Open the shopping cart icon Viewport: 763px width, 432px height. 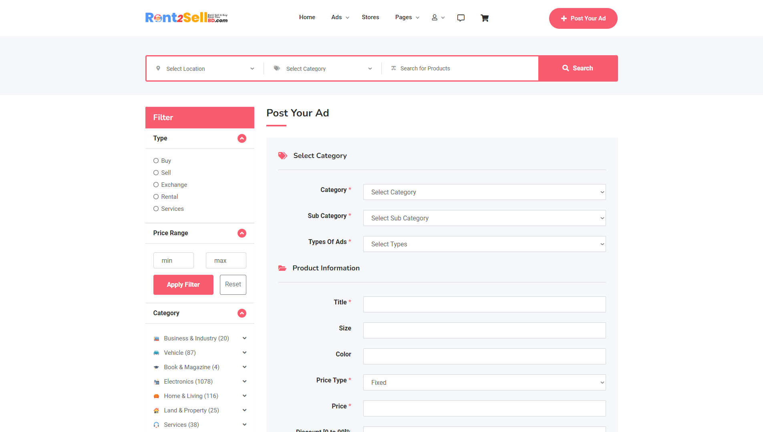tap(485, 18)
